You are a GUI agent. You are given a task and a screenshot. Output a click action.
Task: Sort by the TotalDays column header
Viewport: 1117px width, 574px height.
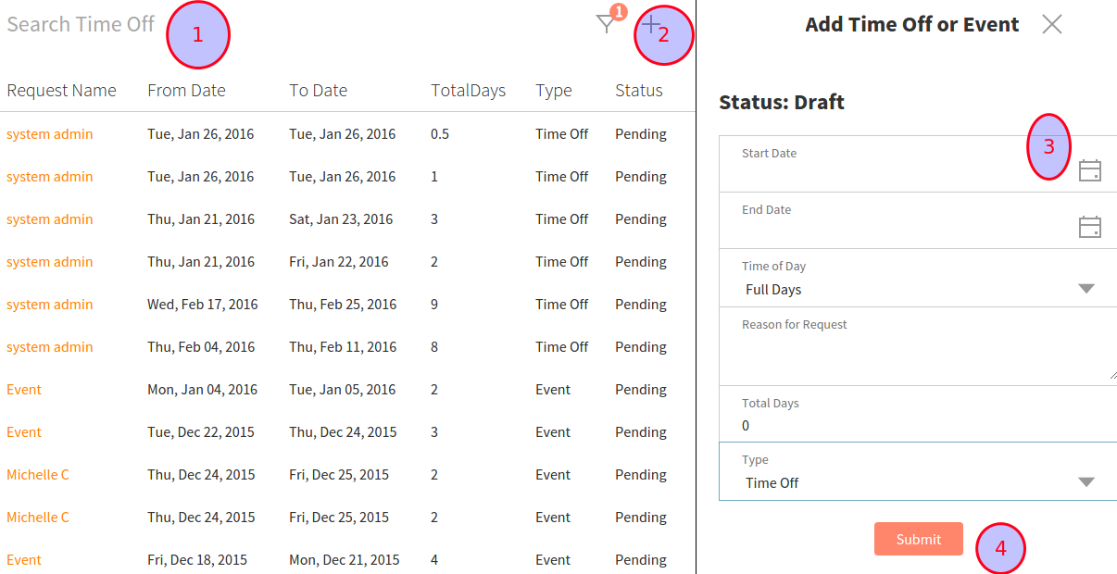pos(468,91)
